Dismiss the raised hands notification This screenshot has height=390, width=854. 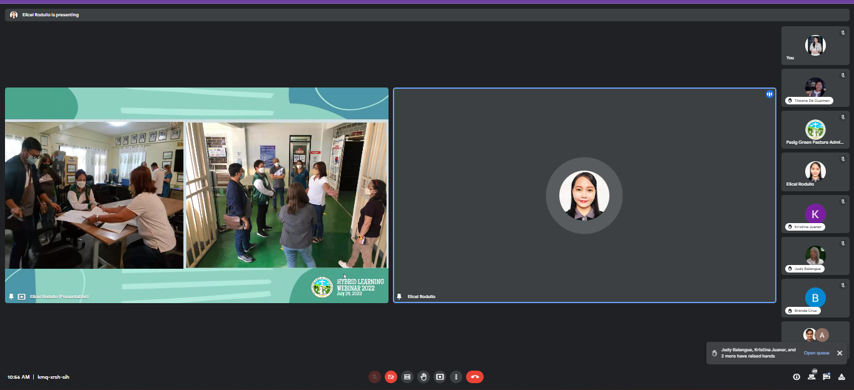[840, 353]
